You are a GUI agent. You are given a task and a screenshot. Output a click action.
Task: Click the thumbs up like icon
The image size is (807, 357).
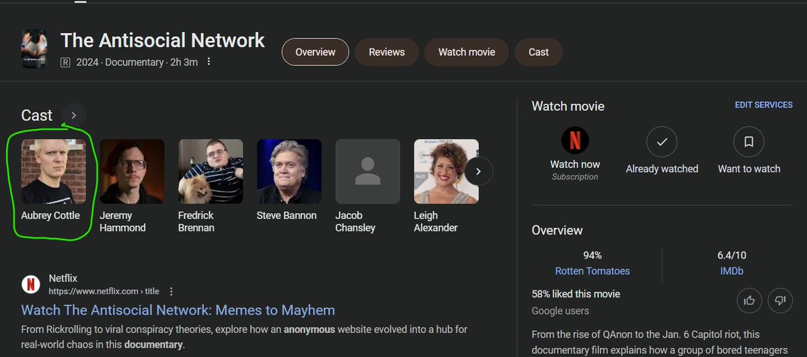pyautogui.click(x=750, y=301)
